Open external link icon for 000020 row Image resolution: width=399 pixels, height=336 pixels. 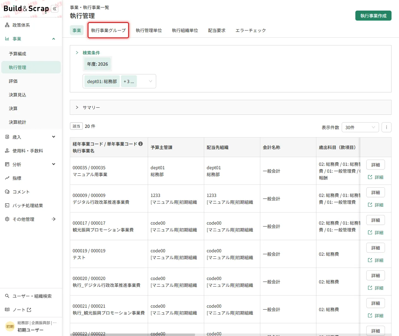point(370,288)
